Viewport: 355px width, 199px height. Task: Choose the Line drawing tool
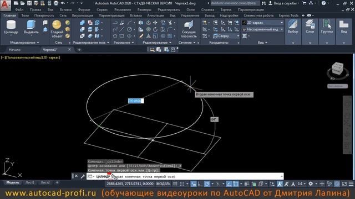(x=122, y=29)
